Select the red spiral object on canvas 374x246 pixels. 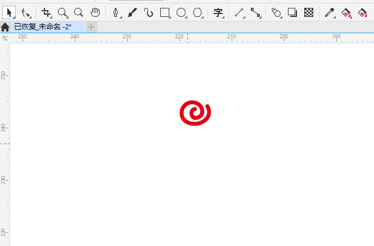195,113
